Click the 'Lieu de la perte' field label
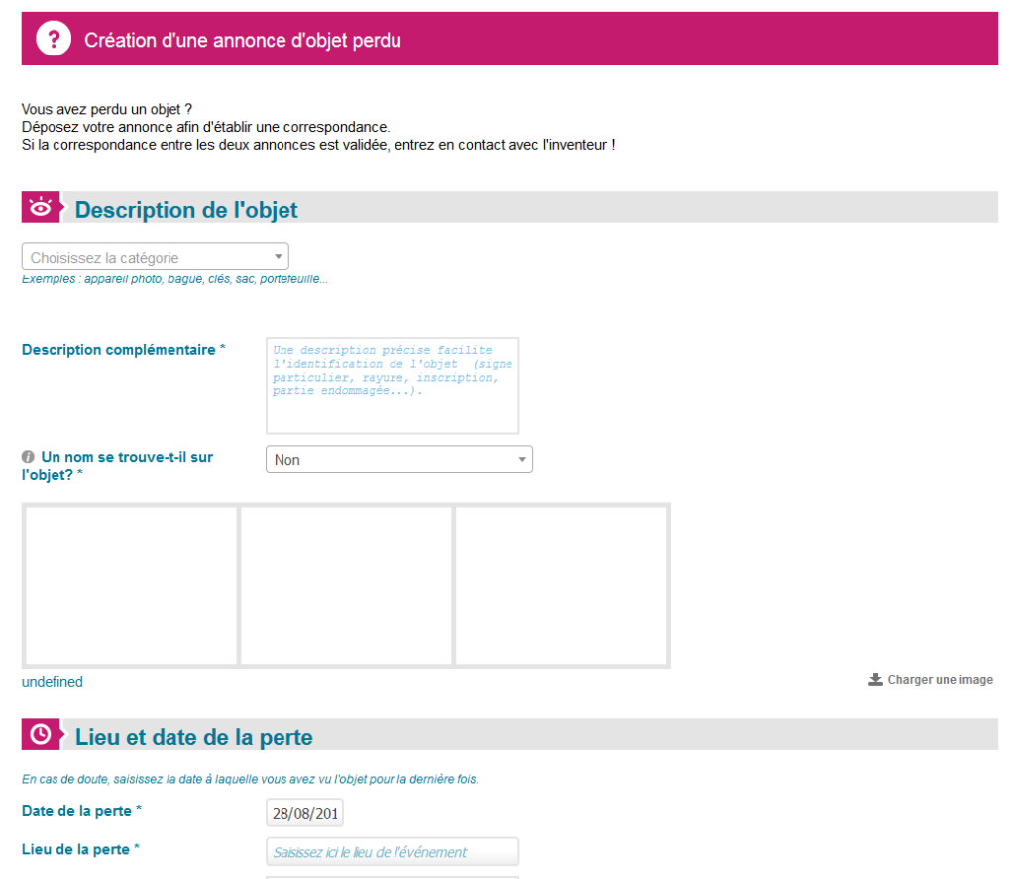1015x879 pixels. click(80, 849)
